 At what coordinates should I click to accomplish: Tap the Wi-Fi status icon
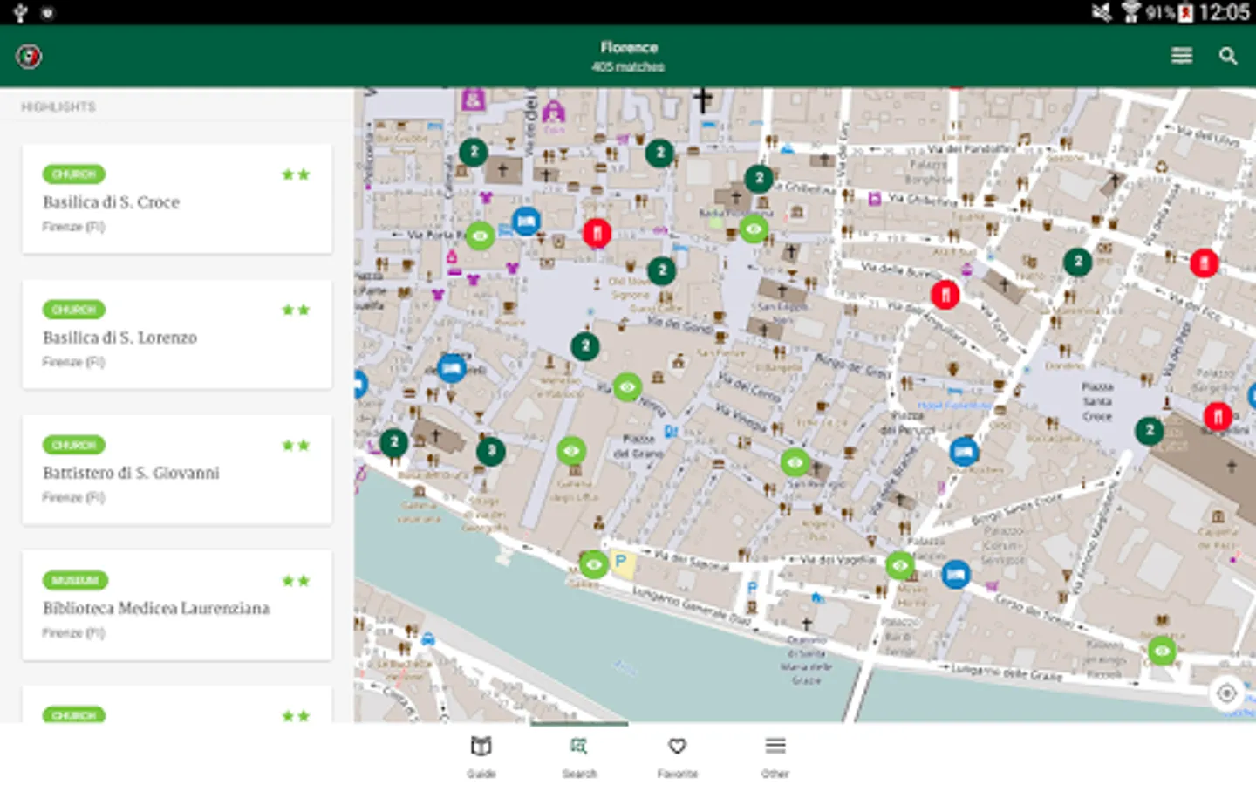tap(1131, 12)
